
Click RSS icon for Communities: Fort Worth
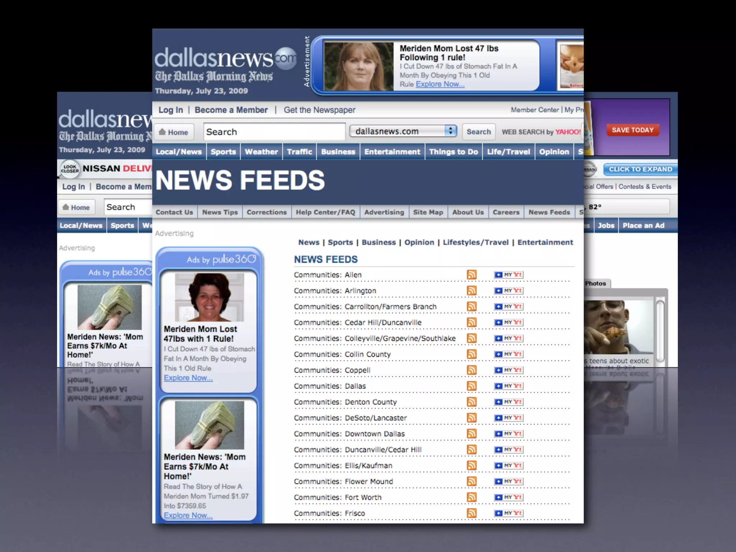coord(471,497)
